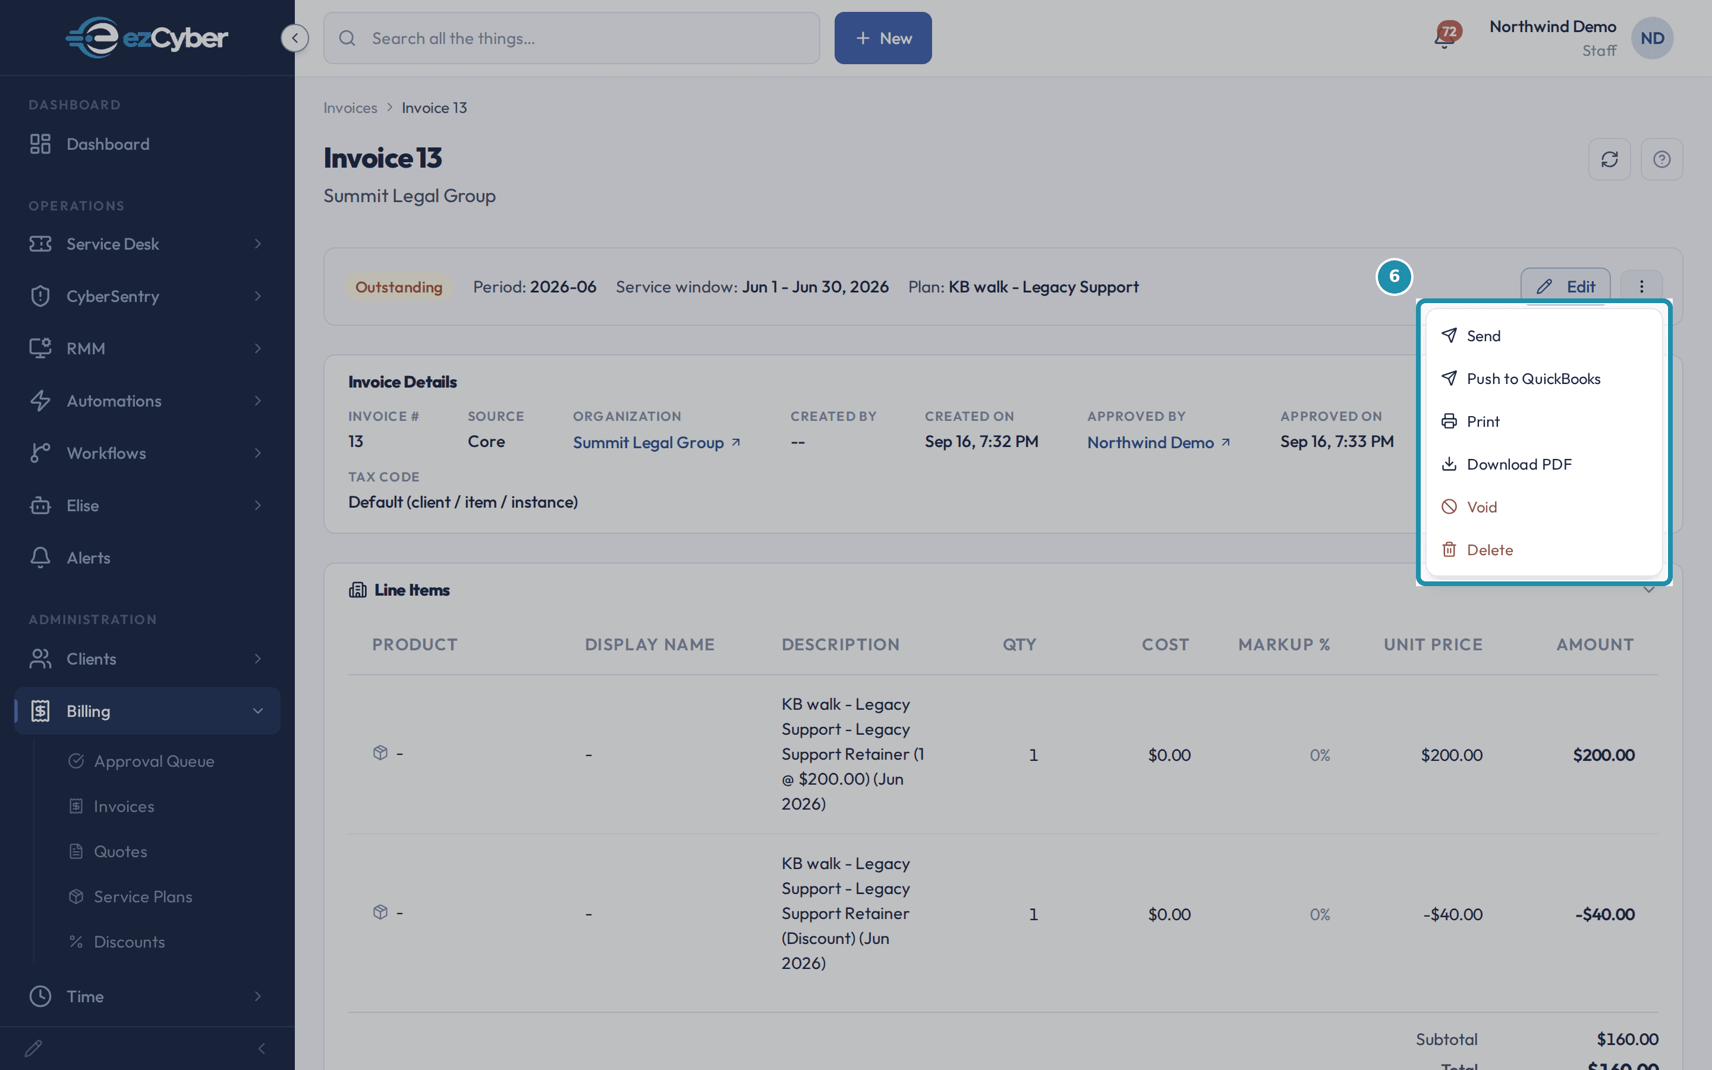The height and width of the screenshot is (1070, 1712).
Task: Click the three-dot more actions button
Action: pos(1641,287)
